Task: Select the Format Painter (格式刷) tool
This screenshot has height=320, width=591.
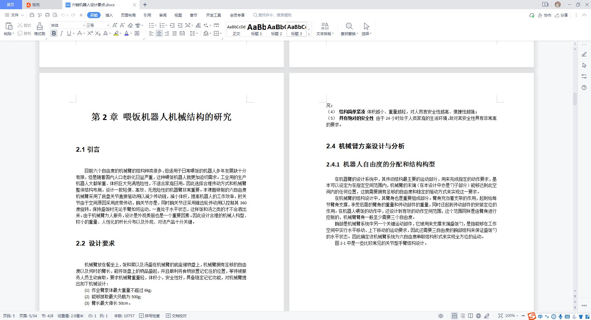Action: 39,29
